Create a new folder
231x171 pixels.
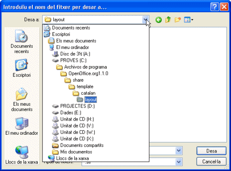point(178,20)
